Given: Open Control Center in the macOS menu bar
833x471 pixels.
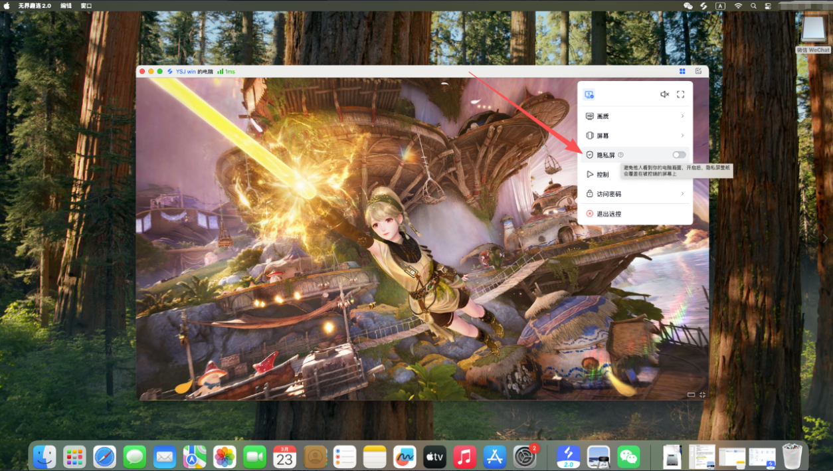Looking at the screenshot, I should 768,5.
